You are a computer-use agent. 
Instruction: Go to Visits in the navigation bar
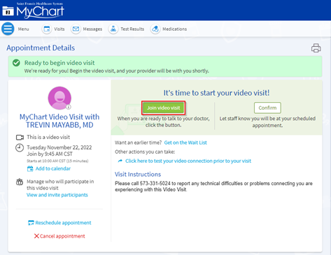pos(59,29)
